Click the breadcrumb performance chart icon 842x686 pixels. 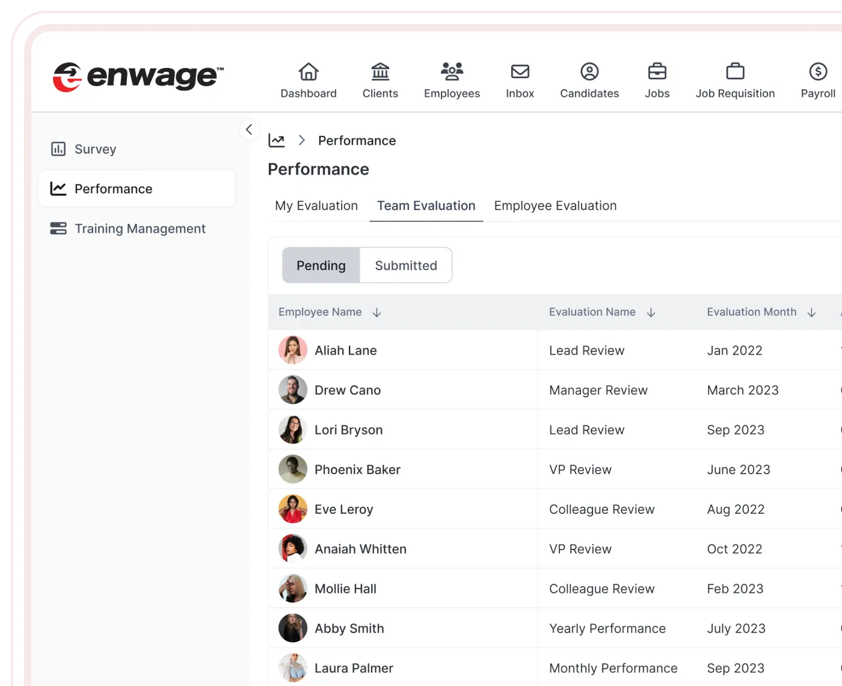click(x=277, y=141)
